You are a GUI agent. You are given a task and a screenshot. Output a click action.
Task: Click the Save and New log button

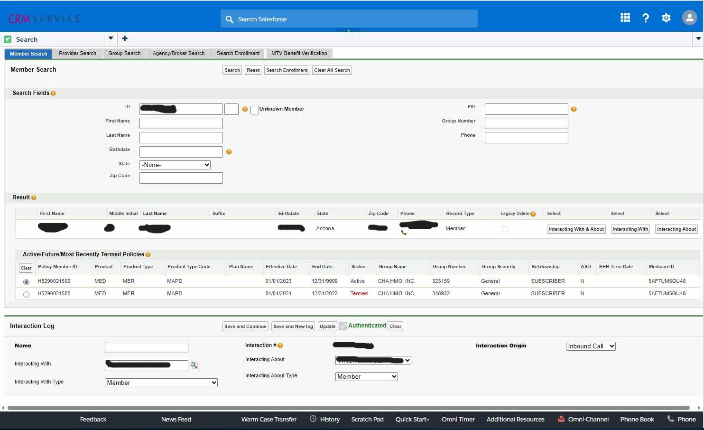(293, 327)
